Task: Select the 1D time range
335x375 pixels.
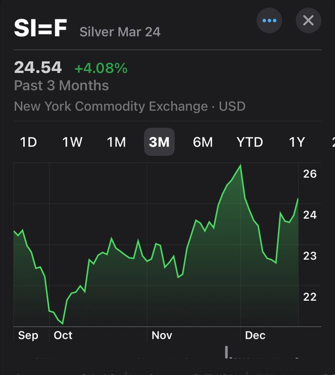Action: point(28,142)
